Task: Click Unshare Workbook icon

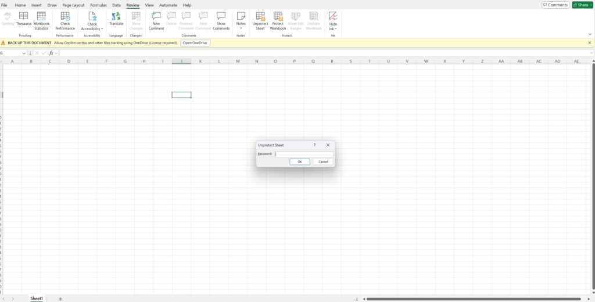Action: point(314,16)
